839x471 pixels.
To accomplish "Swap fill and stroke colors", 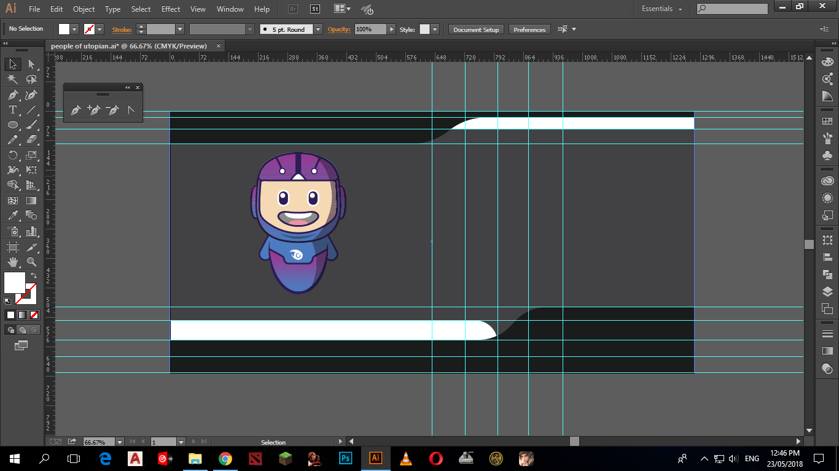I will tap(34, 276).
